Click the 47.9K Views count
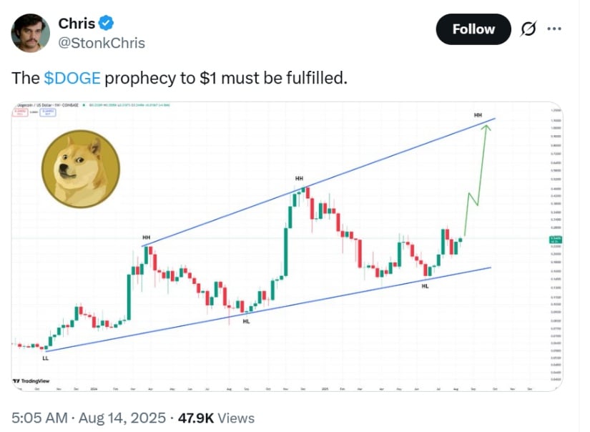 pos(217,418)
